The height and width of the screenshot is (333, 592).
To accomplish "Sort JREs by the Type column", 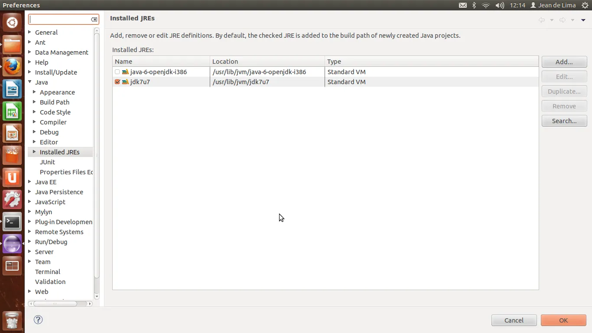I will 432,62.
